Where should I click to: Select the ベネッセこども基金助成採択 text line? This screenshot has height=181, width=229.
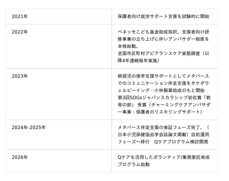(x=149, y=32)
